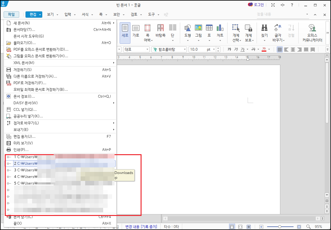Choose 다른 이름으로 저장하기(A)... item

(60, 76)
